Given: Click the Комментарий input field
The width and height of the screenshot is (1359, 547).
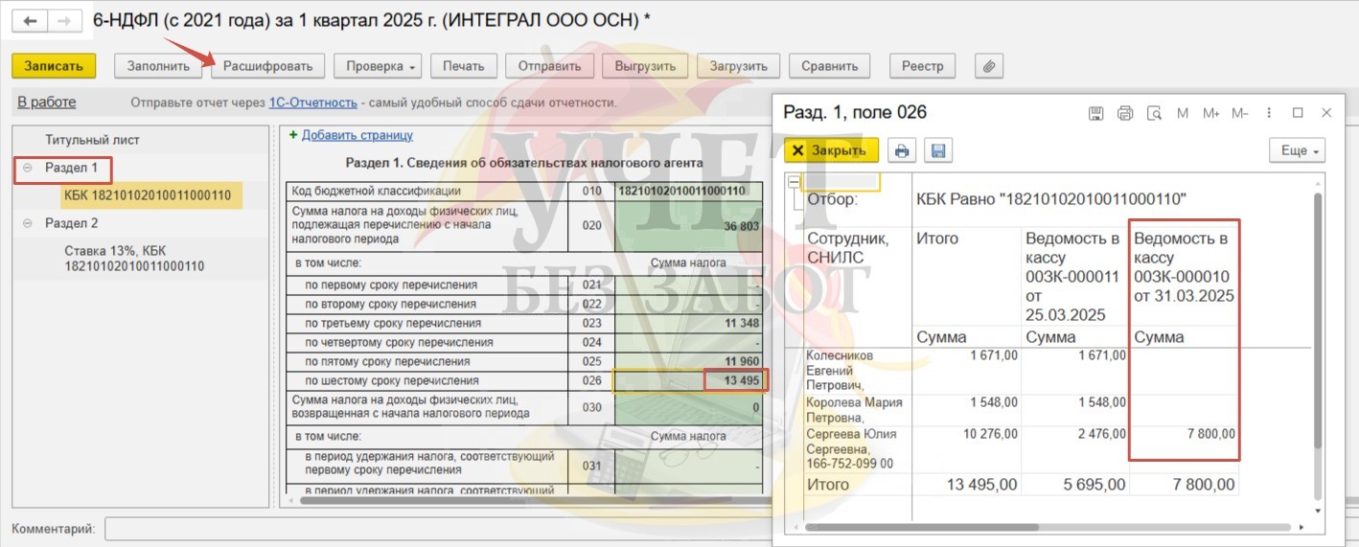Looking at the screenshot, I should pyautogui.click(x=431, y=529).
